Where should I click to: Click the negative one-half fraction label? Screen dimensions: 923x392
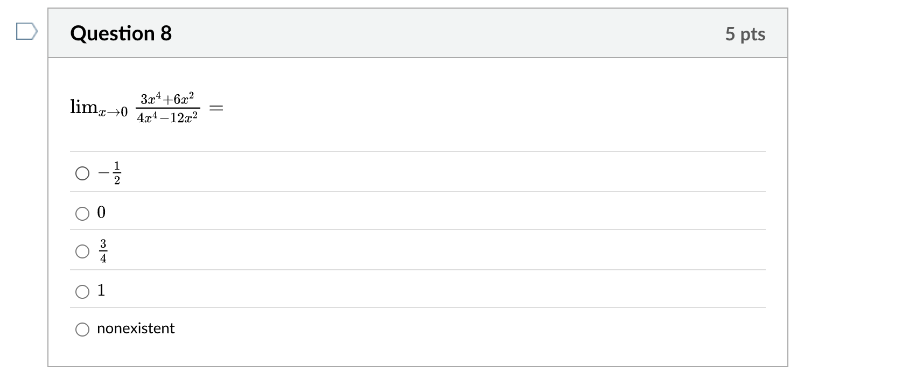(110, 173)
